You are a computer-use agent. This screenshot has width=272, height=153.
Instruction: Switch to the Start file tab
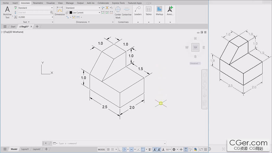(13, 27)
